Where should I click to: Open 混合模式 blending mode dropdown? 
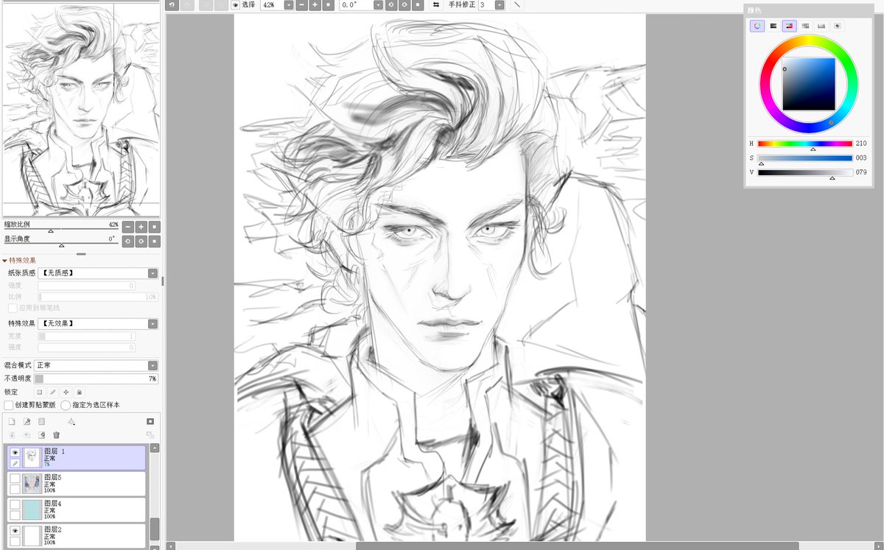click(152, 365)
